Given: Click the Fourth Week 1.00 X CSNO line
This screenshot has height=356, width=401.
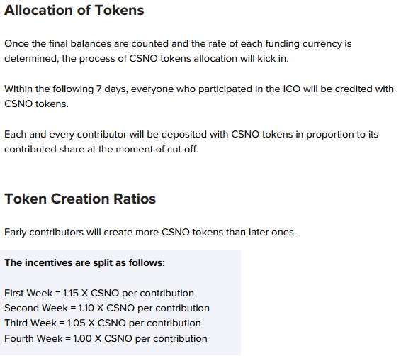Looking at the screenshot, I should coord(106,338).
